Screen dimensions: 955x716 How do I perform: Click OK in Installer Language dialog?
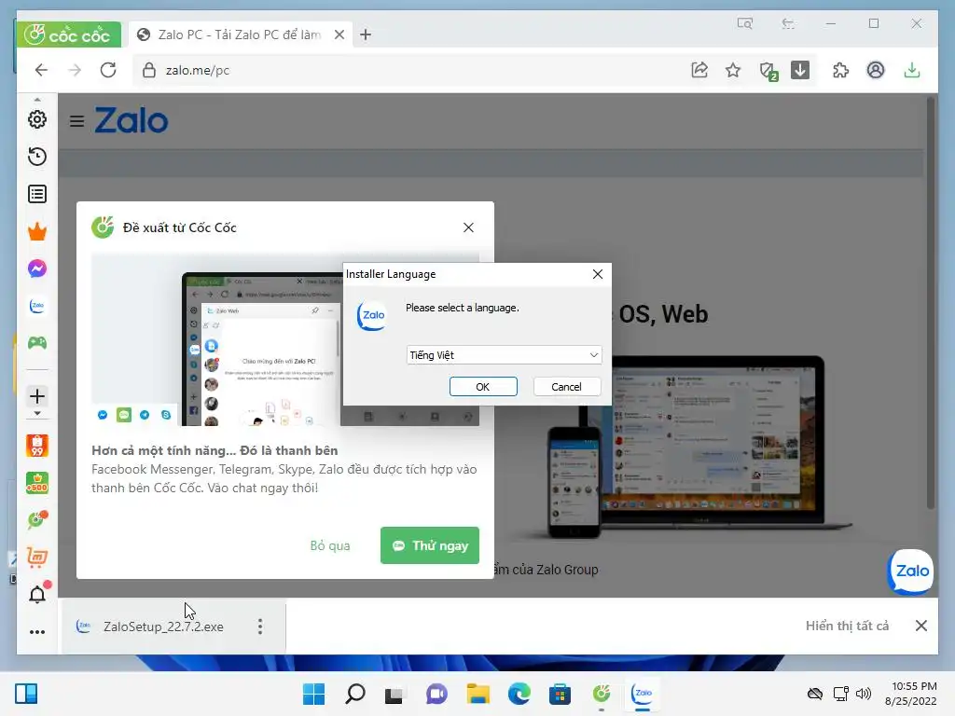483,387
